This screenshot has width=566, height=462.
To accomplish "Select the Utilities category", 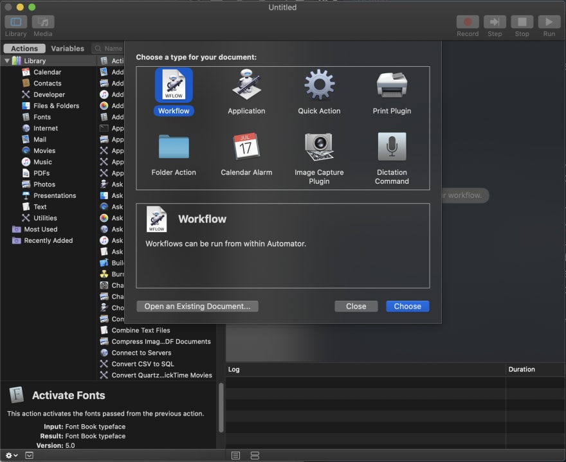I will point(45,218).
